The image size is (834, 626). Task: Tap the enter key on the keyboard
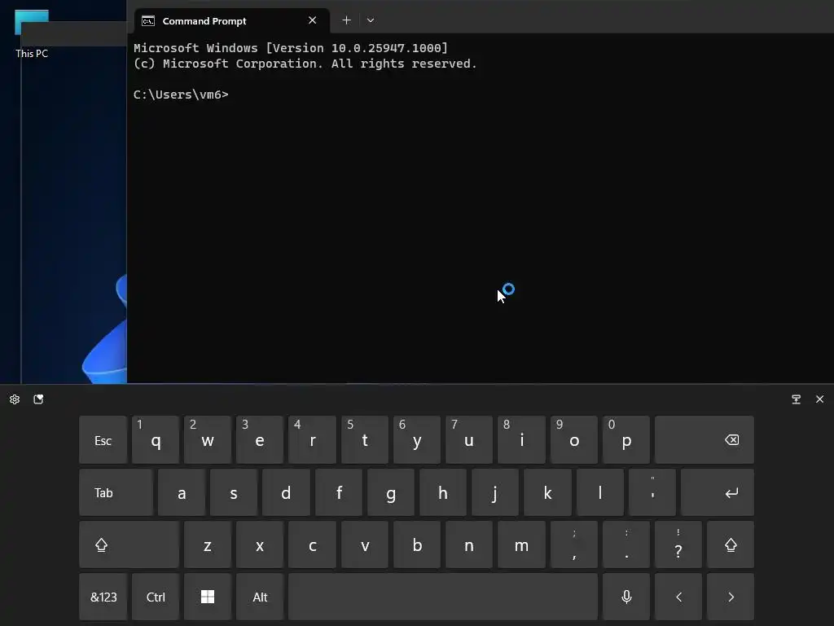click(718, 493)
